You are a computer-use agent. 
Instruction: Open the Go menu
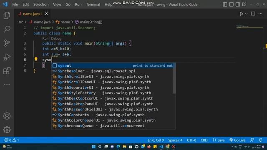pos(68,5)
